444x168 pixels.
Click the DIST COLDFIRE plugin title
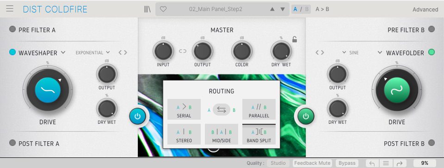(55, 9)
